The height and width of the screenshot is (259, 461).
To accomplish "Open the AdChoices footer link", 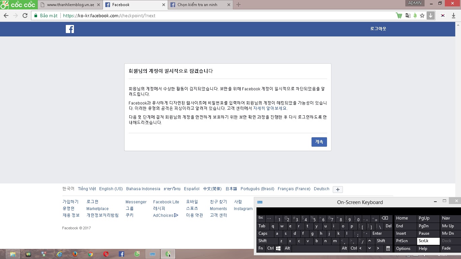I will [165, 215].
